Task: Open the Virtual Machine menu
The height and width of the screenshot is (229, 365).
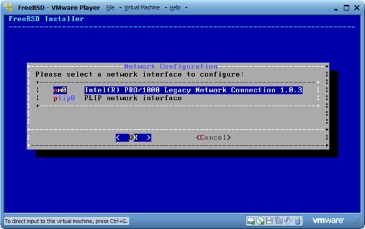Action: coord(142,7)
